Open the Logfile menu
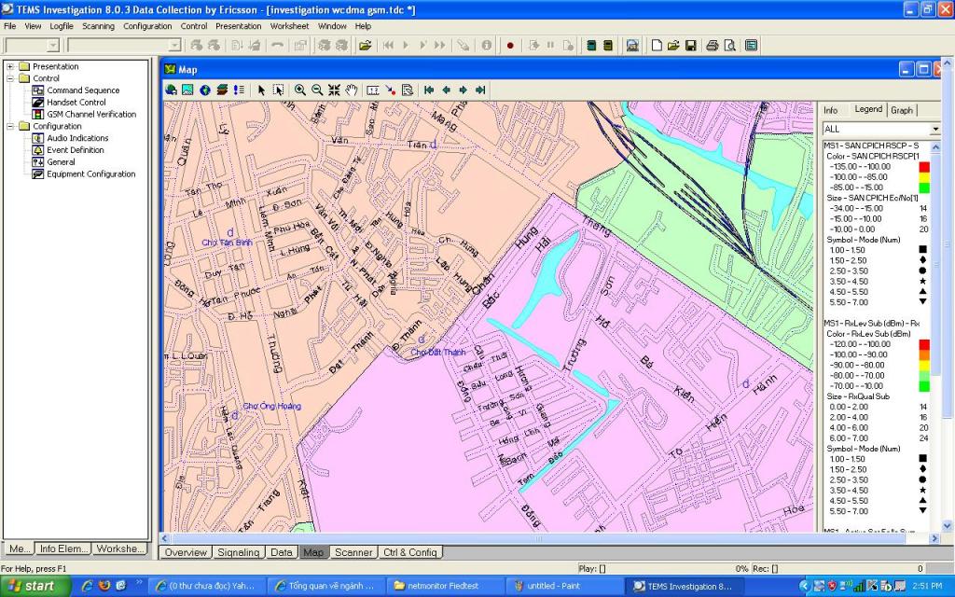Viewport: 955px width, 597px height. pyautogui.click(x=62, y=26)
